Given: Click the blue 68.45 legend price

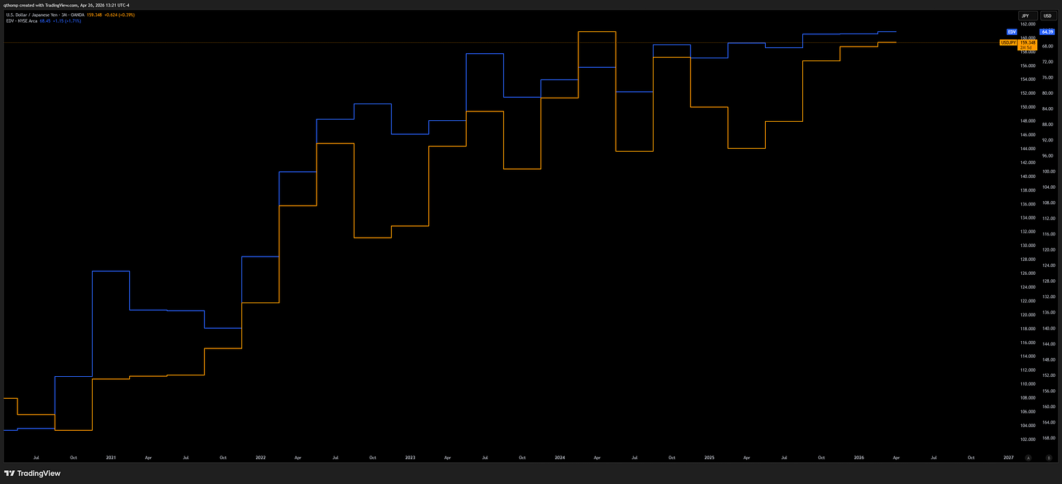Looking at the screenshot, I should [47, 22].
